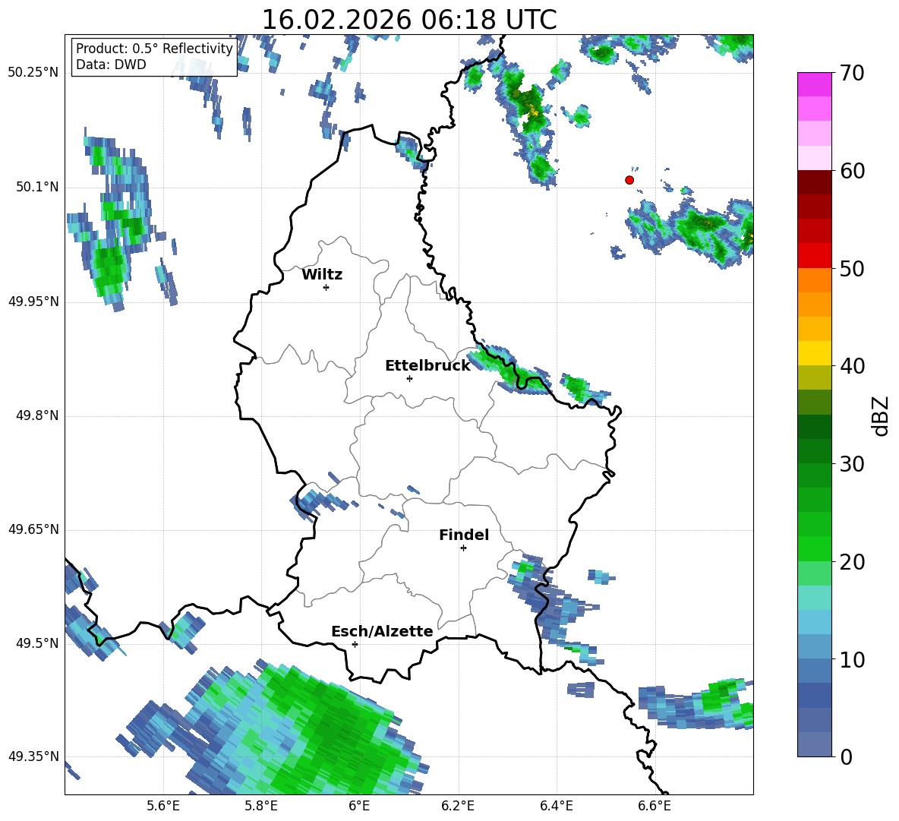The width and height of the screenshot is (899, 821).
Task: Click the dBZ colorbar axis label
Action: pos(882,415)
